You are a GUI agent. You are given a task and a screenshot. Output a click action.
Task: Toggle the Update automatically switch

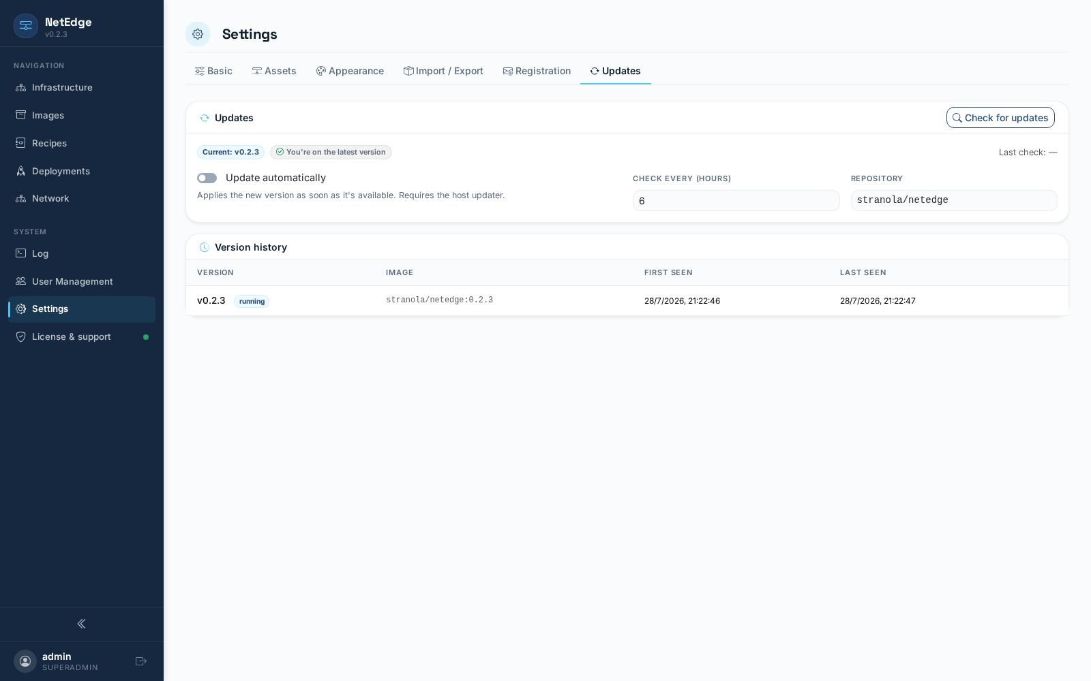point(207,178)
